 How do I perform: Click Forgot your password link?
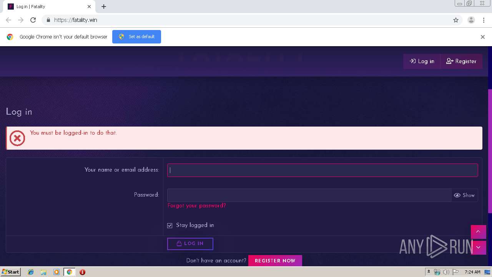[x=196, y=206]
